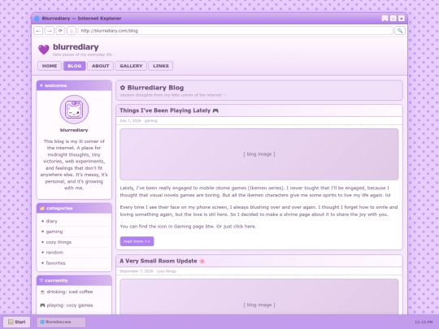The height and width of the screenshot is (329, 439).
Task: Click the purple heart site logo
Action: coord(44,50)
